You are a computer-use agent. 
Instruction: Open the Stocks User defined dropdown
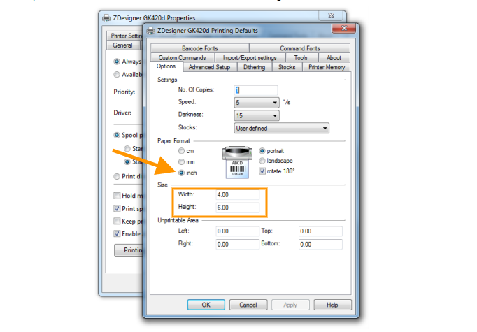[281, 129]
